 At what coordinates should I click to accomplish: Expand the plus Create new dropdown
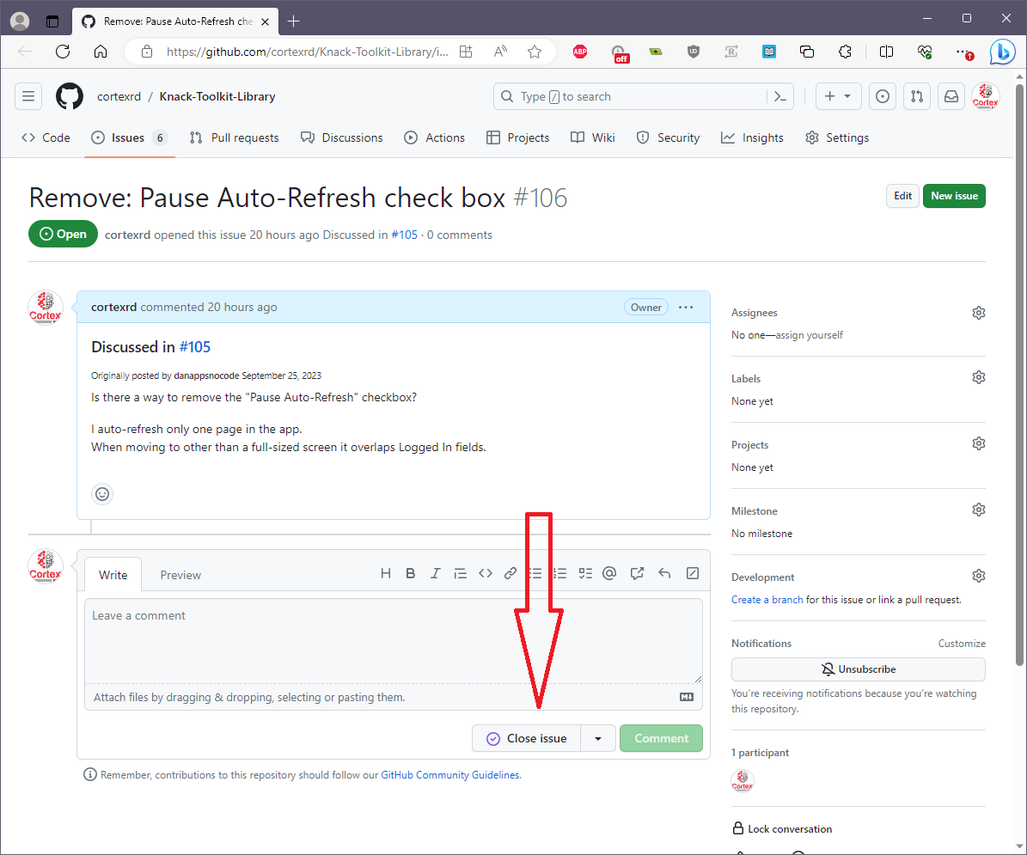(838, 96)
